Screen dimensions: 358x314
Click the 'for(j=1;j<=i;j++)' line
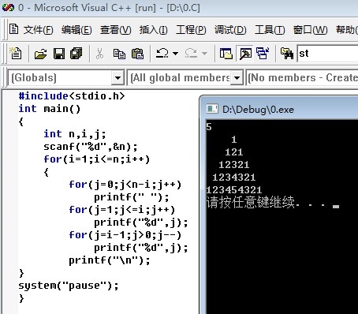coord(122,210)
